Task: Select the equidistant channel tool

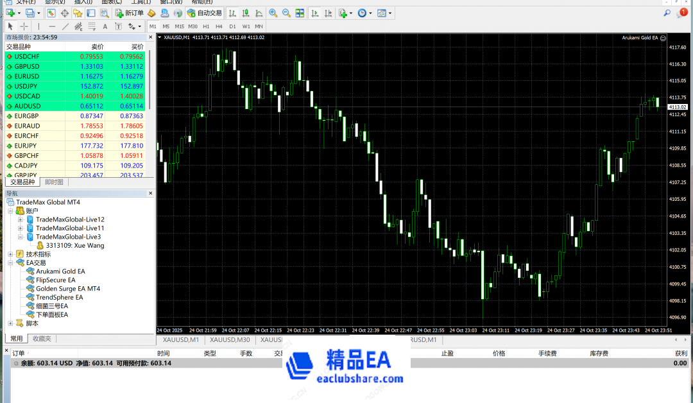Action: point(78,26)
